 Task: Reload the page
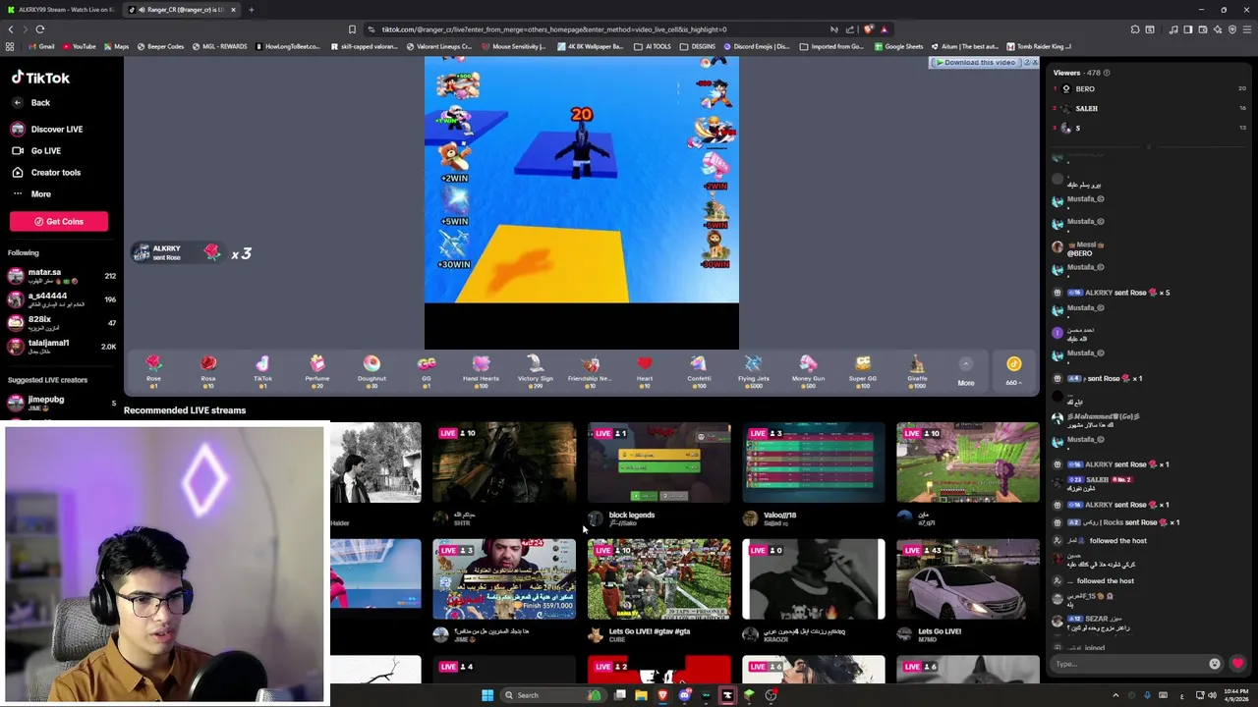tap(39, 29)
